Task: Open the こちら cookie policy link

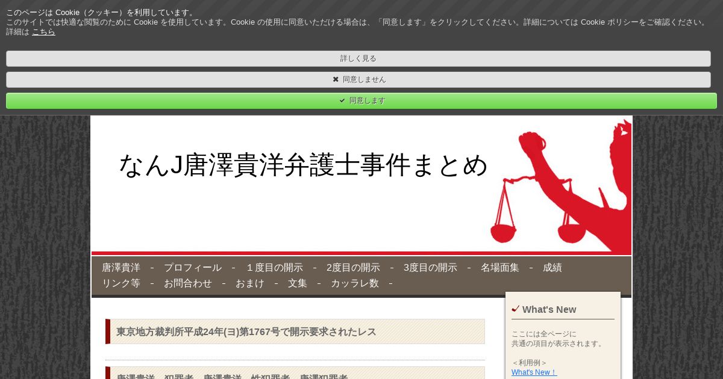Action: pyautogui.click(x=43, y=32)
